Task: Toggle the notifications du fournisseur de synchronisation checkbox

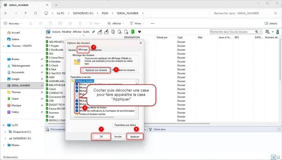Action: point(77,111)
